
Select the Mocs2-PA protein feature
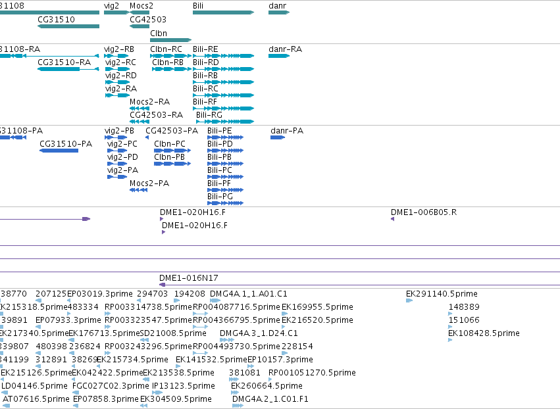[x=139, y=190]
